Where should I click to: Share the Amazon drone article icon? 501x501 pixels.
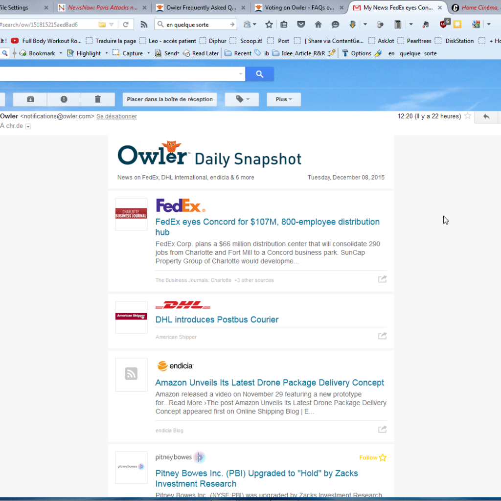[x=382, y=430]
